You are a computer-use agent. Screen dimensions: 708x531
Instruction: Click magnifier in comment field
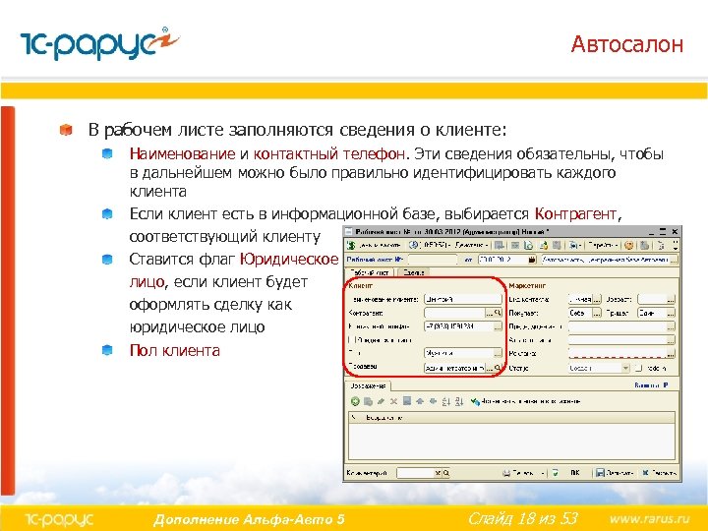pyautogui.click(x=445, y=473)
